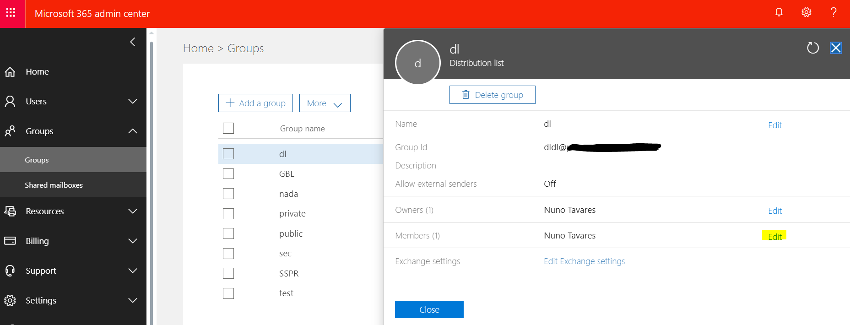The width and height of the screenshot is (850, 325).
Task: Open Support label in the sidebar
Action: [x=41, y=271]
